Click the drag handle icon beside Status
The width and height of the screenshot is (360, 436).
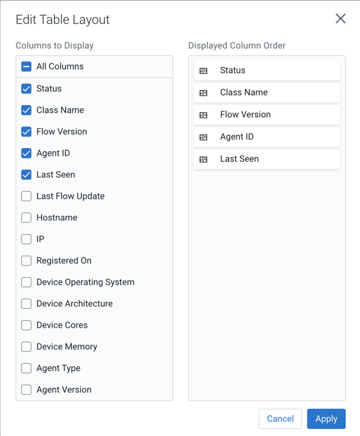204,71
